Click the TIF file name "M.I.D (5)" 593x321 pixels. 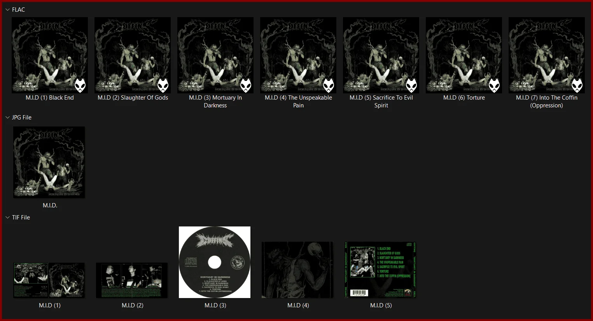[x=381, y=305]
